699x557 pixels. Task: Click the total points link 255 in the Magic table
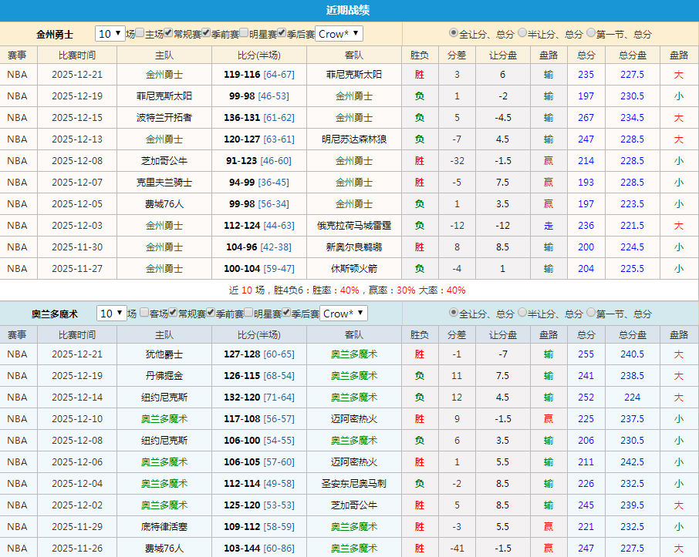coord(586,354)
